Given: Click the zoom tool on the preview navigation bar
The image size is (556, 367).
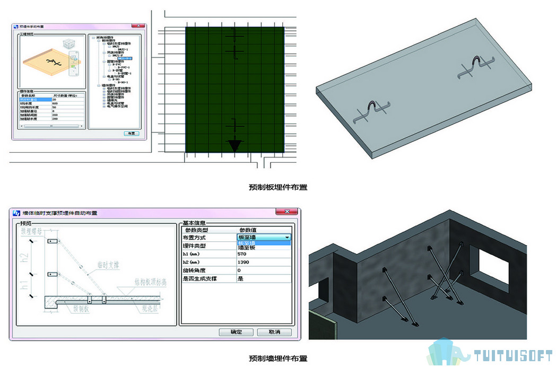Looking at the screenshot, I should tap(73, 67).
